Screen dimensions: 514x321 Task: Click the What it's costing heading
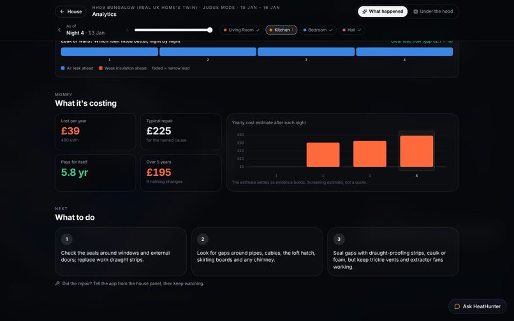[x=86, y=103]
